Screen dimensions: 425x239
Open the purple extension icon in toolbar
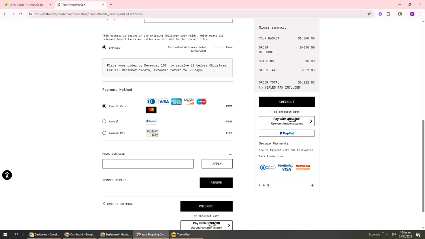(380, 14)
